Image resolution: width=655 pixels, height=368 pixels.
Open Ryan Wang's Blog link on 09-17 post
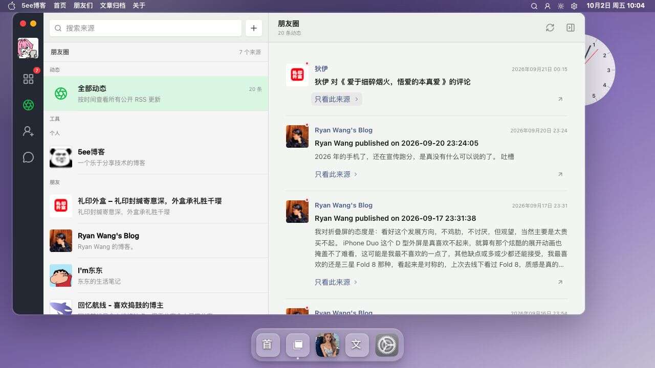click(x=343, y=205)
